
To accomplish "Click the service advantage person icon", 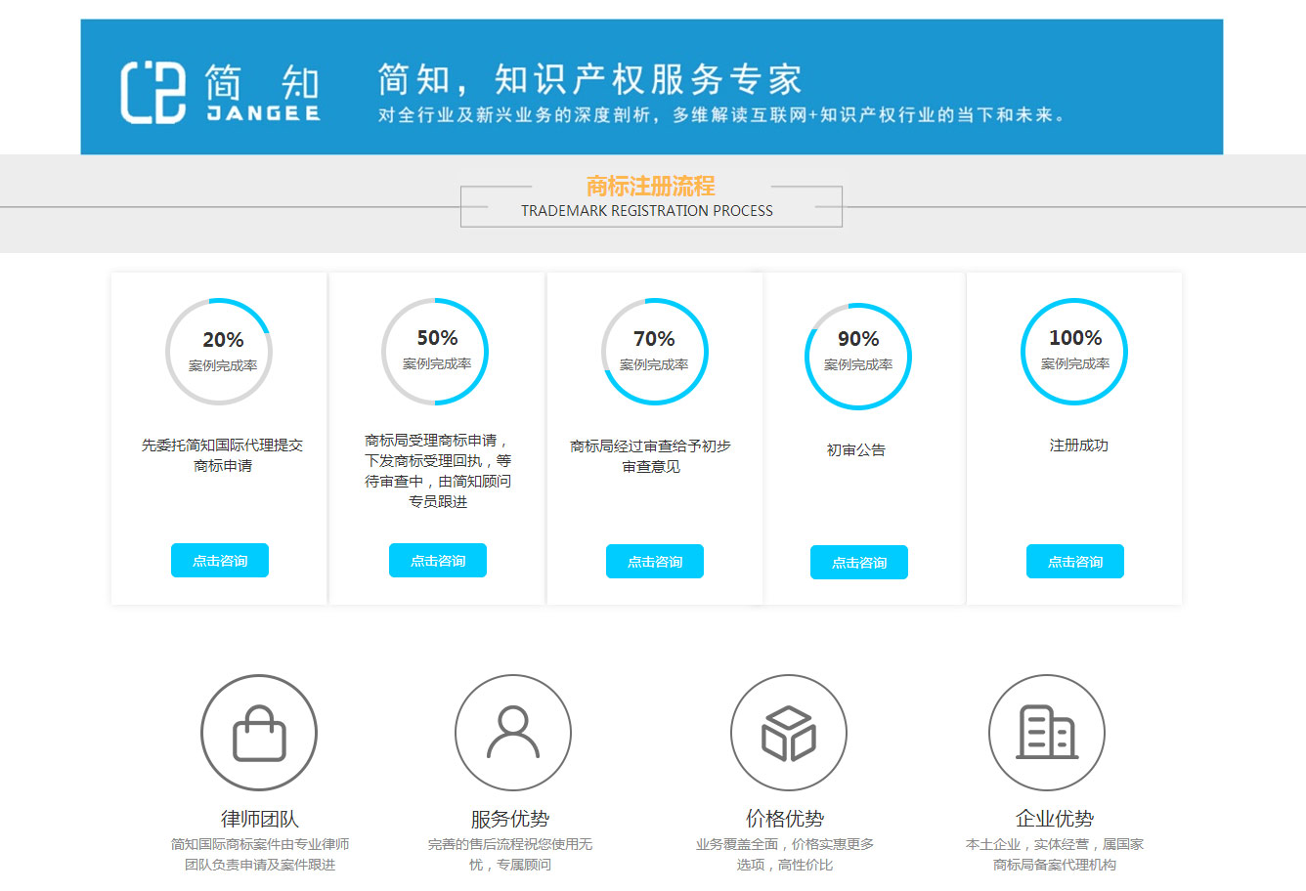I will pos(513,733).
